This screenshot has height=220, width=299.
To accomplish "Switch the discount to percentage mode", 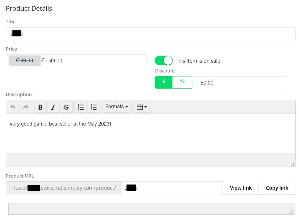I will coord(182,82).
